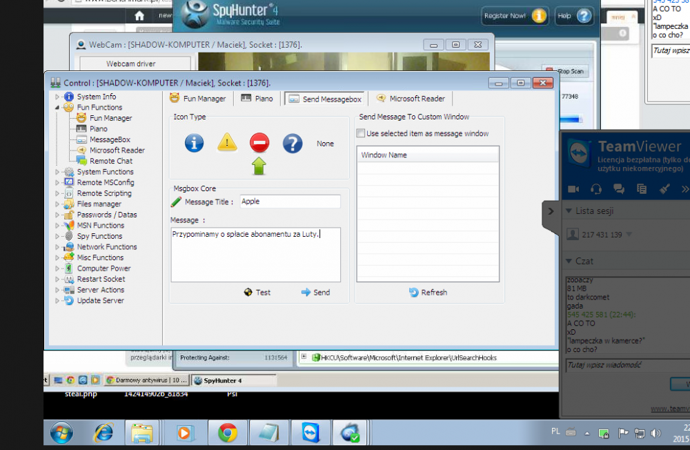Click in the Message text area

256,255
